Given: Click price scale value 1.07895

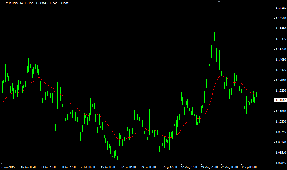Looking at the screenshot, I should 281,163.
